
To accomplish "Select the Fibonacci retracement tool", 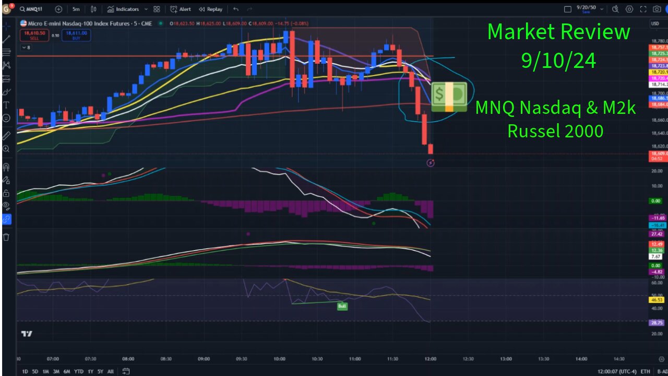I will click(x=6, y=52).
